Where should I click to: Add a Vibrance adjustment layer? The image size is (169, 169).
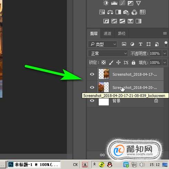pos(138,3)
